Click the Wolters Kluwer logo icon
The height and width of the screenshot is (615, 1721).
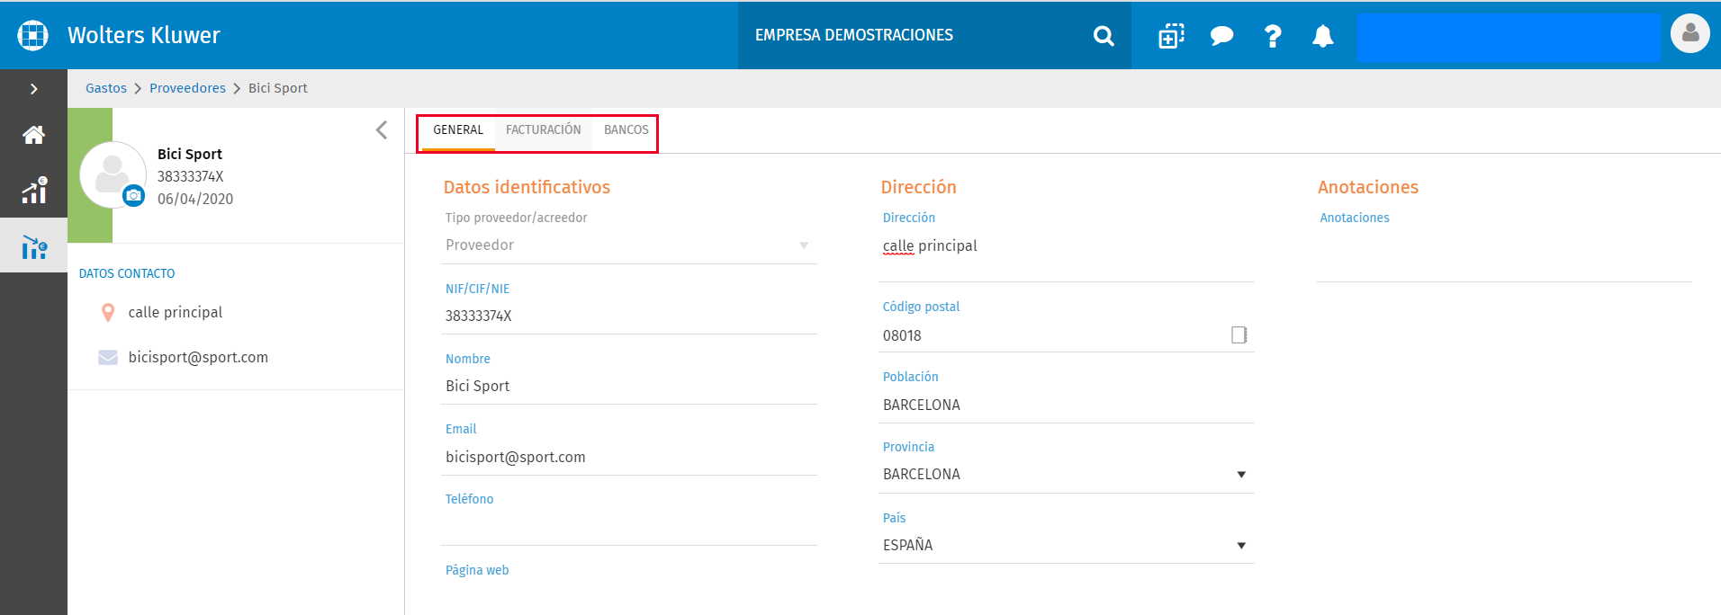33,35
